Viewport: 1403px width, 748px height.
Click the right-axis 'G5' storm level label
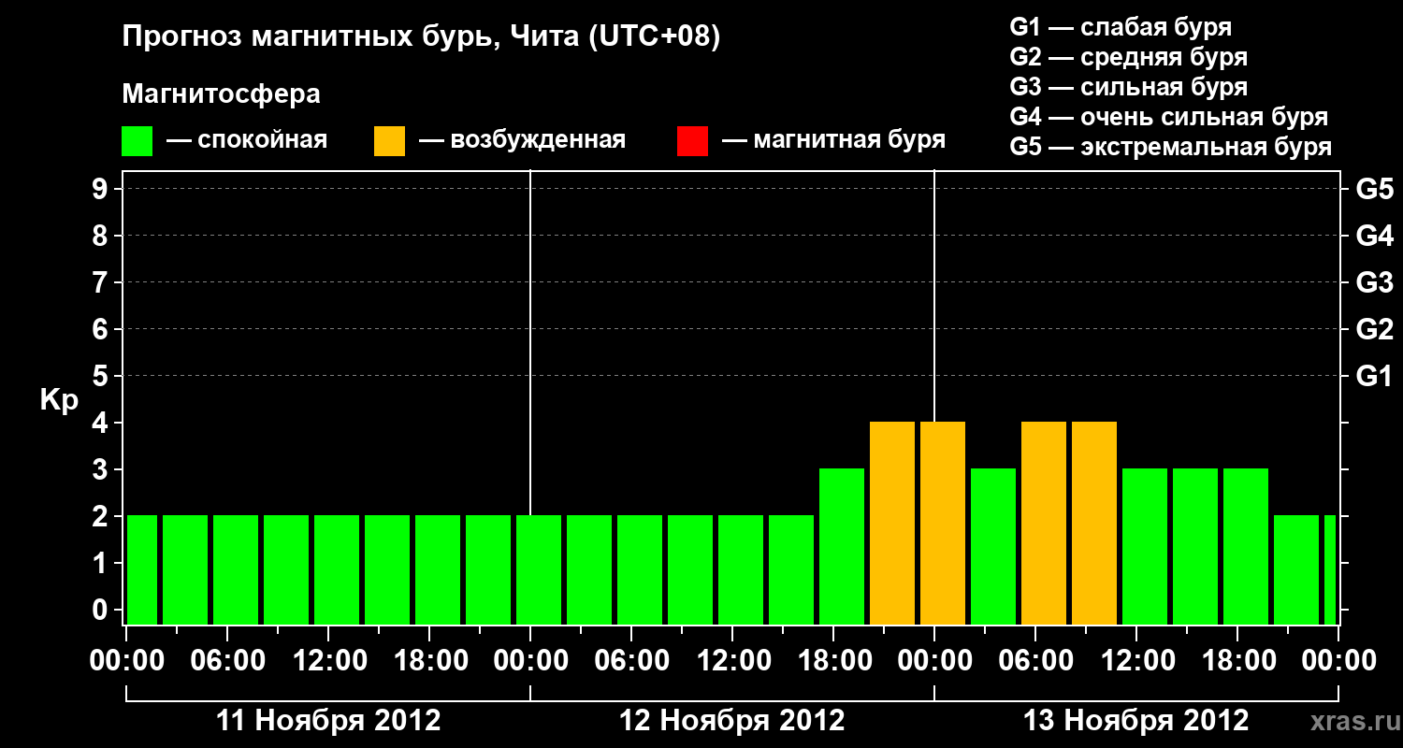[1375, 190]
